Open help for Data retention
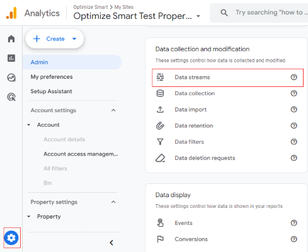The height and width of the screenshot is (252, 308). pos(294,125)
